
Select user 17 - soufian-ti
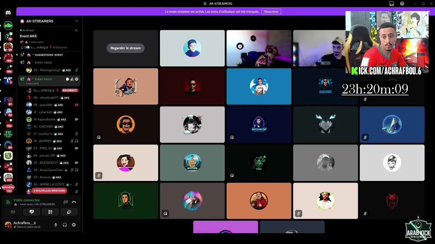52,134
